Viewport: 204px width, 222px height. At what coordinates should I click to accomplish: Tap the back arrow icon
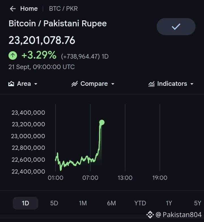[12, 8]
